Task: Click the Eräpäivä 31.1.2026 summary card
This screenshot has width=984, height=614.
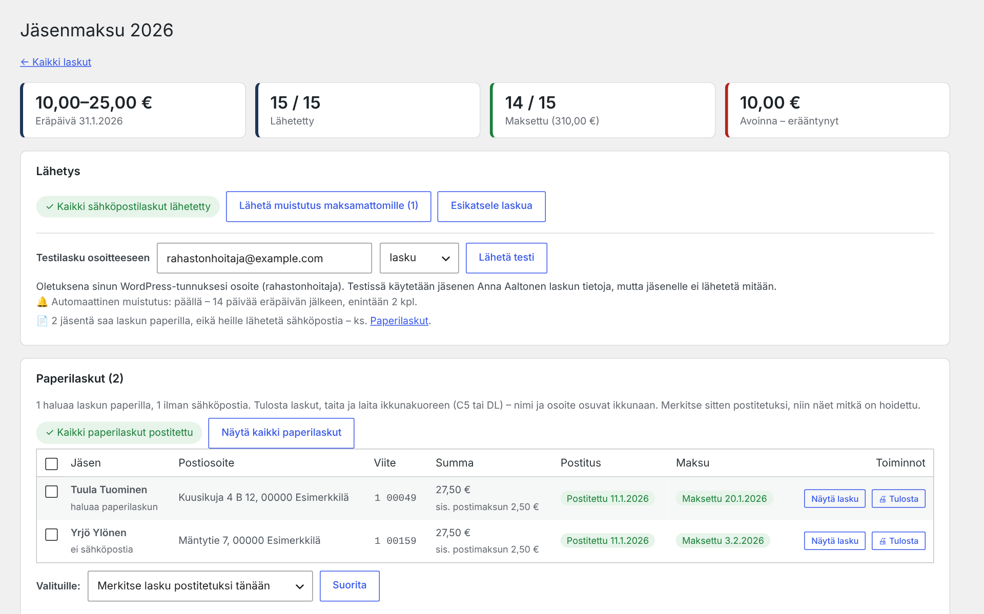Action: 133,110
